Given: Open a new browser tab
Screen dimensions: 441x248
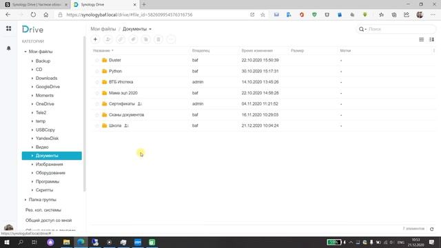Looking at the screenshot, I should [x=144, y=5].
